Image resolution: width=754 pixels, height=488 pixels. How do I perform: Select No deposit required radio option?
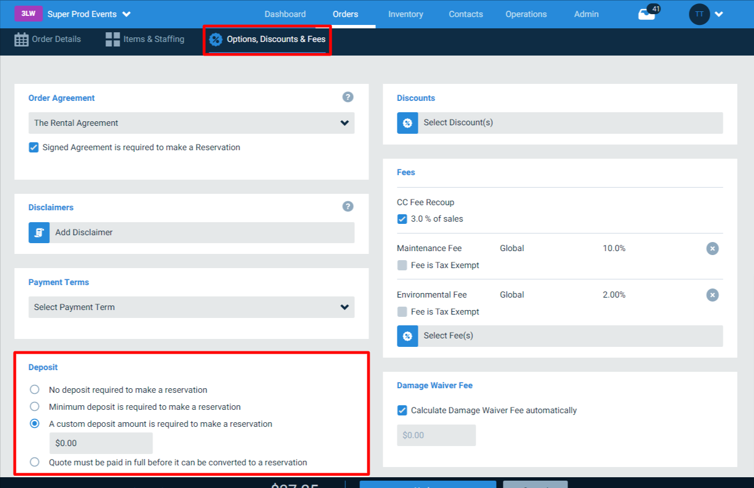tap(35, 389)
